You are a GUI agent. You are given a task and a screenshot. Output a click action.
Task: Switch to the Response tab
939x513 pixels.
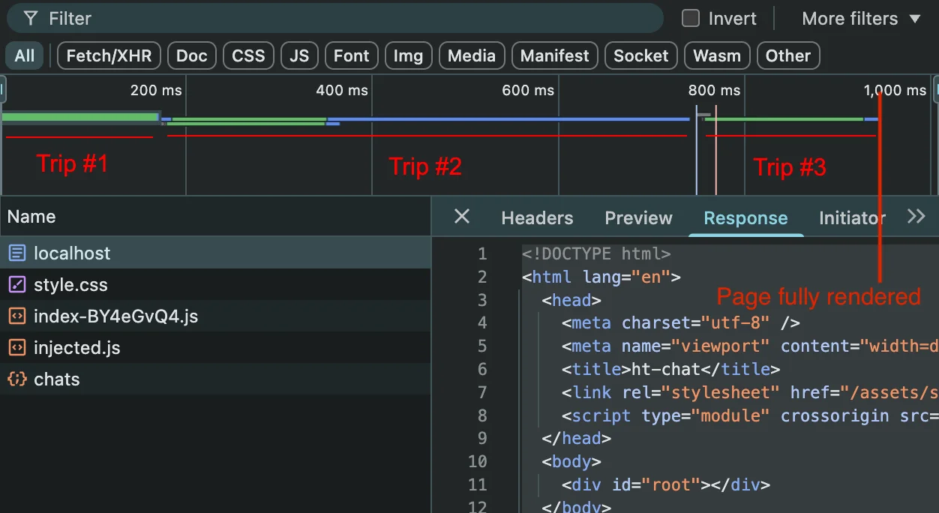[x=745, y=218]
